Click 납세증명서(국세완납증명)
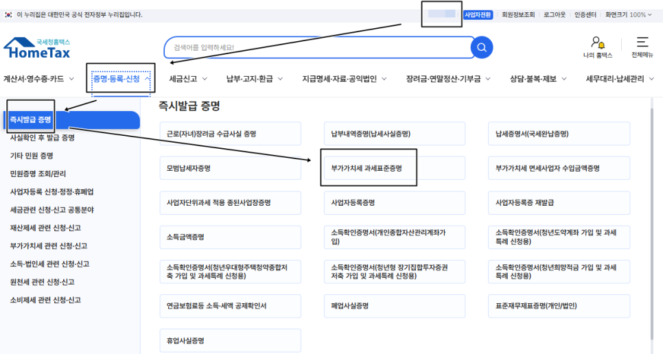The height and width of the screenshot is (354, 663). tap(559, 134)
